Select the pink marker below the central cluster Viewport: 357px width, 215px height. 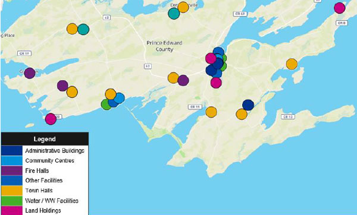coord(216,83)
